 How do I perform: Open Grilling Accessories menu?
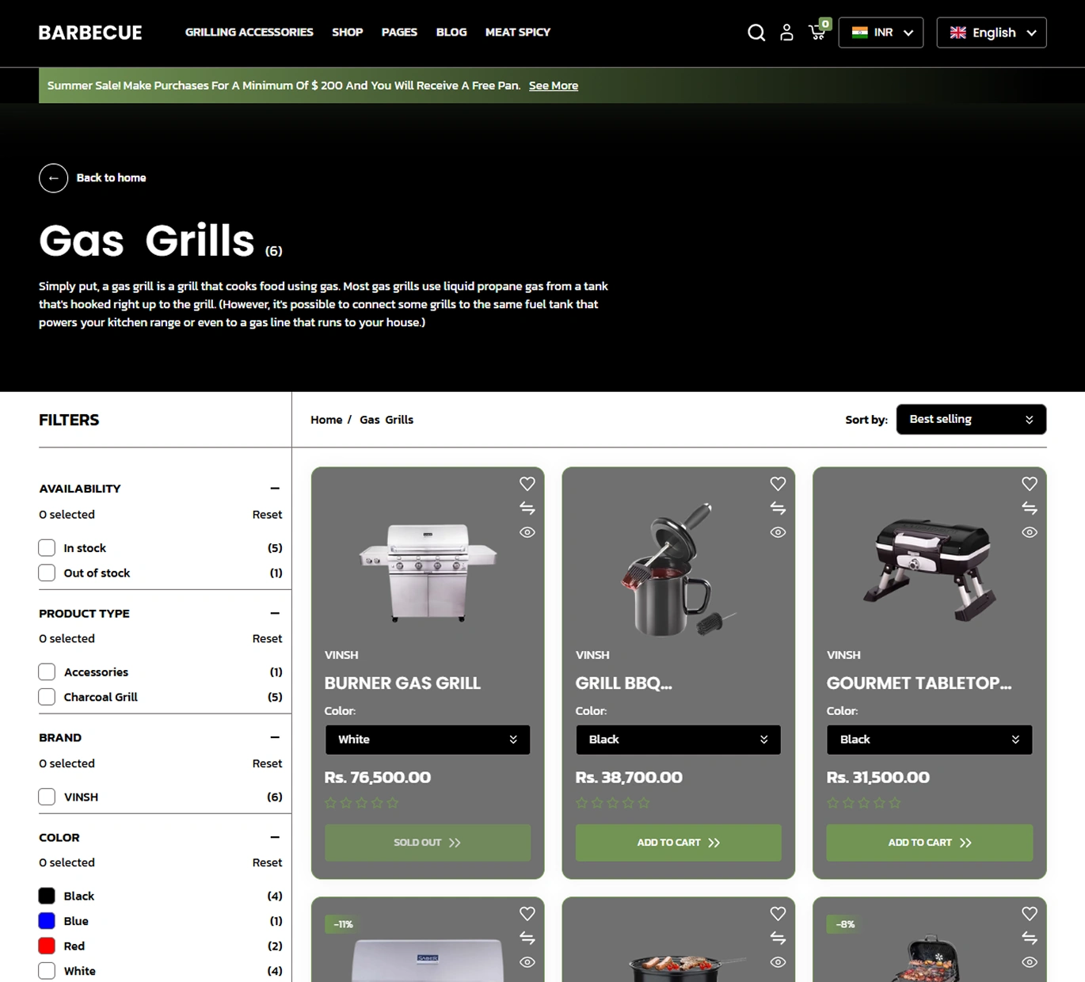pos(249,32)
